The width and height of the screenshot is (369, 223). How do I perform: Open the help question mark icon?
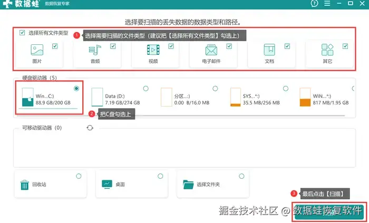click(314, 3)
